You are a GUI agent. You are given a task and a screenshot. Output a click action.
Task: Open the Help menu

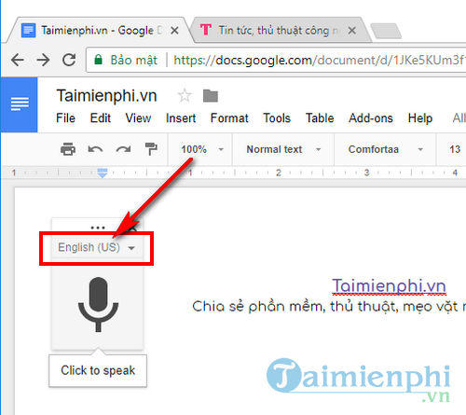click(420, 118)
